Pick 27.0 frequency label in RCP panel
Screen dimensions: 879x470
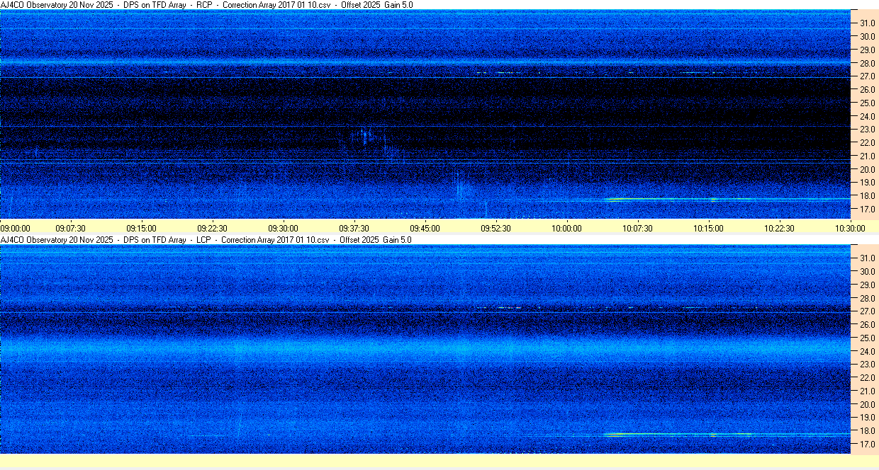click(x=867, y=76)
